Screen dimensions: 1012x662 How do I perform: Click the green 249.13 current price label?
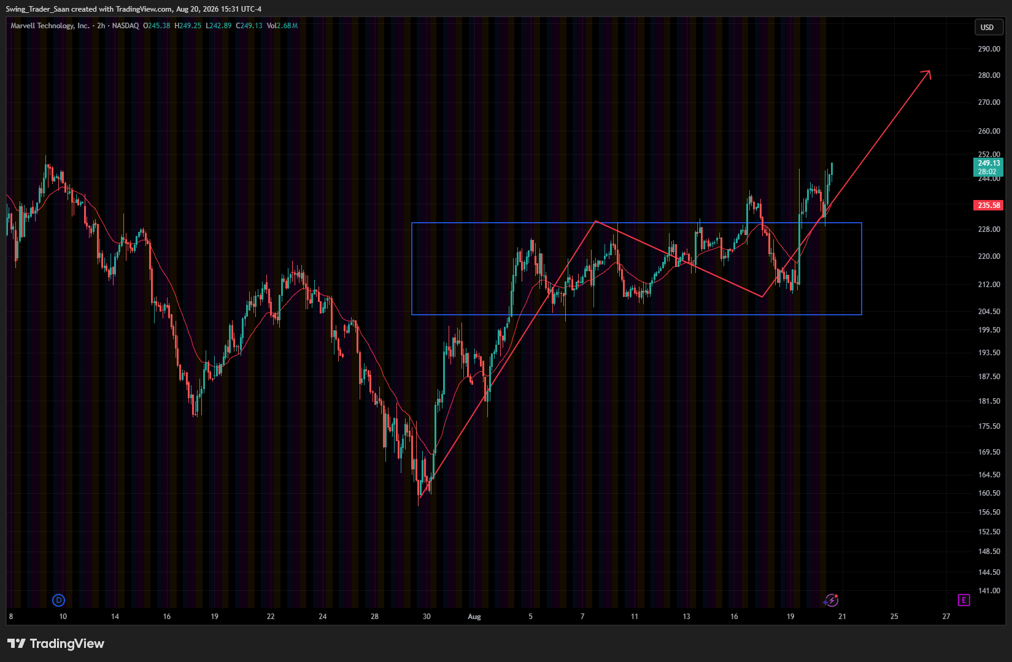[x=989, y=167]
